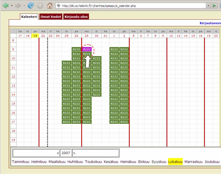Go back with the green back arrow

(6, 6)
